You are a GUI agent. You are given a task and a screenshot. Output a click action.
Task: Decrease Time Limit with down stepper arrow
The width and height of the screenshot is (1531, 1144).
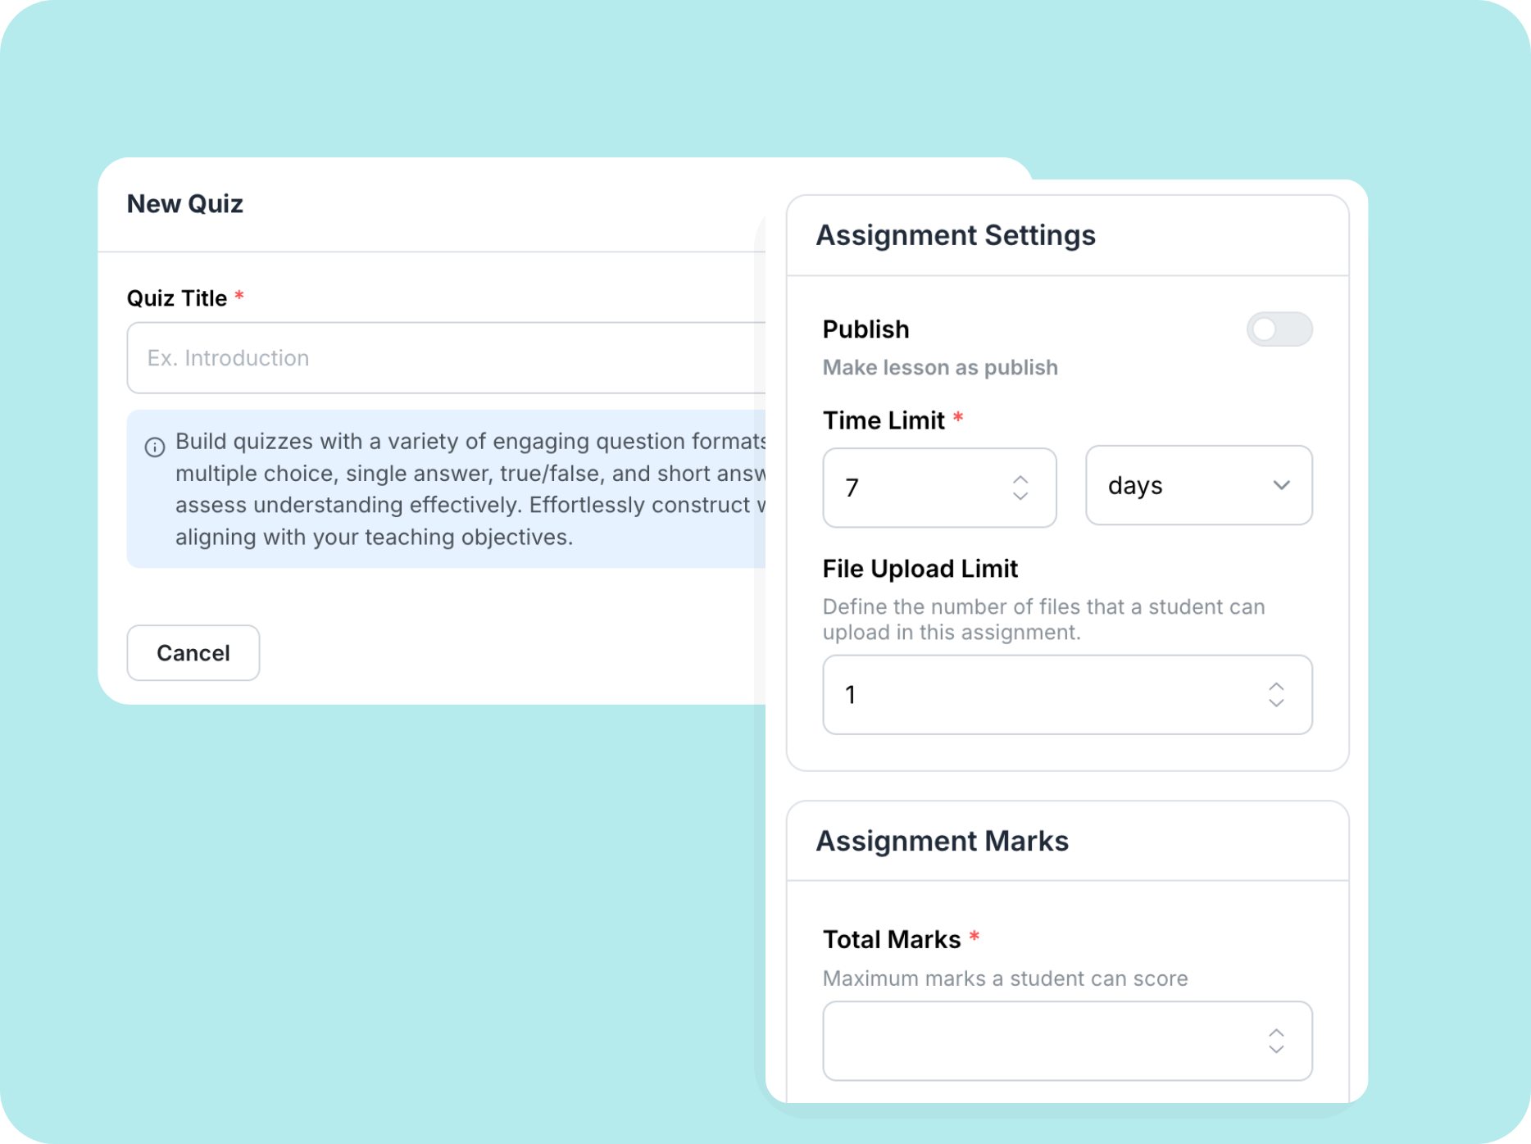(1020, 496)
